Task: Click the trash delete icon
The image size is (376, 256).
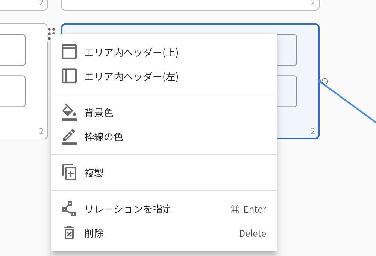Action: coord(69,233)
